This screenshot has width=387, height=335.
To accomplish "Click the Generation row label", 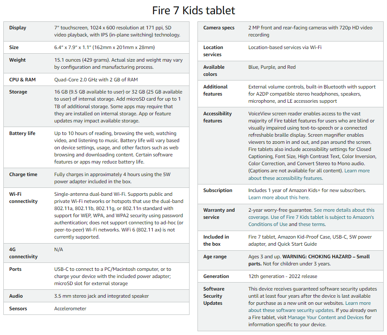I will (x=216, y=276).
